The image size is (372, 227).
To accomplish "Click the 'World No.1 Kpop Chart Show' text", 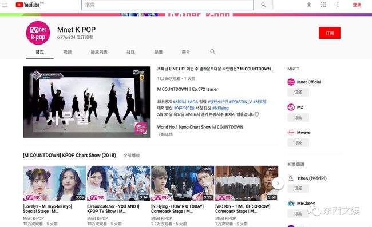I will [200, 127].
